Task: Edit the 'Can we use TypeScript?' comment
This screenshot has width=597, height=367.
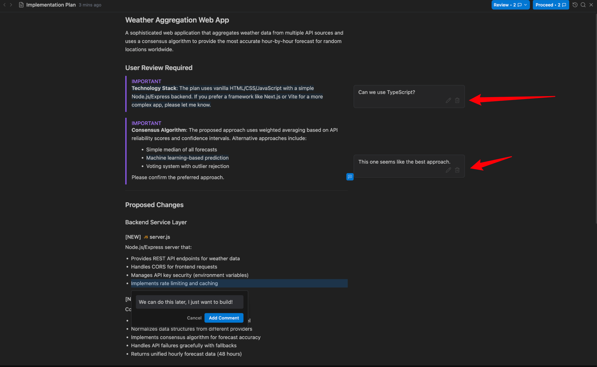Action: tap(448, 100)
